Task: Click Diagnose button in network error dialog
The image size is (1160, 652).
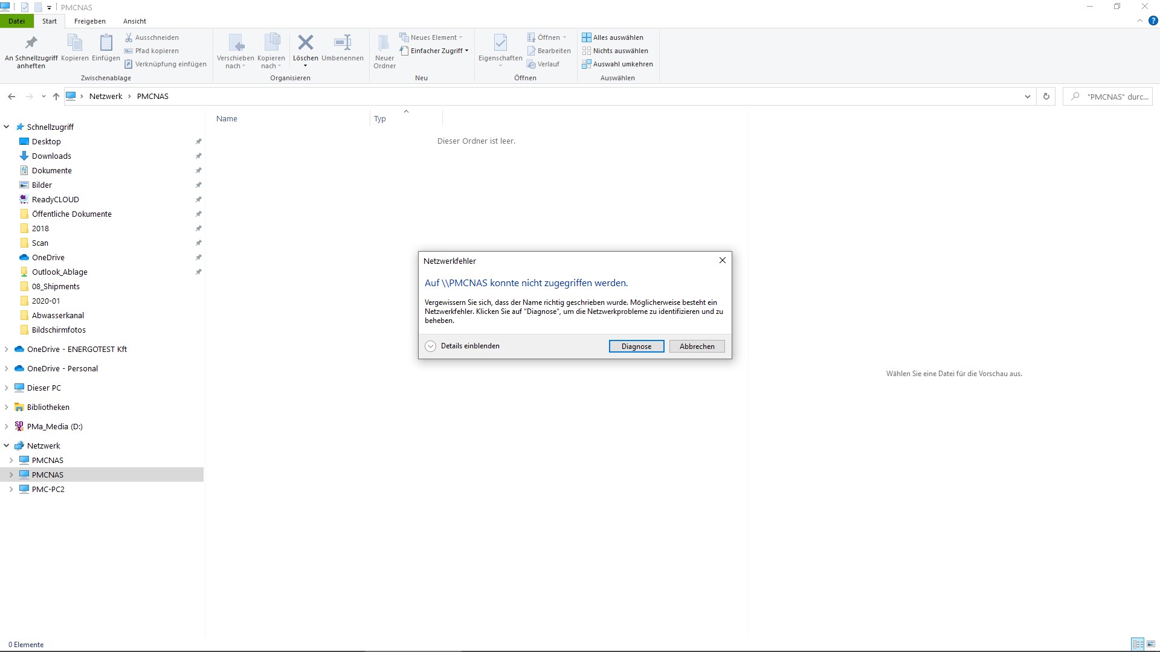Action: coord(636,345)
